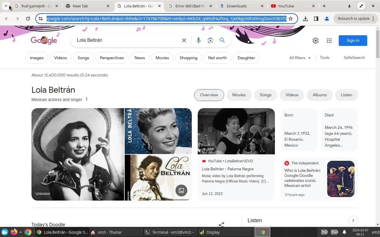Click the address bar URL
380x237 pixels.
pos(166,19)
